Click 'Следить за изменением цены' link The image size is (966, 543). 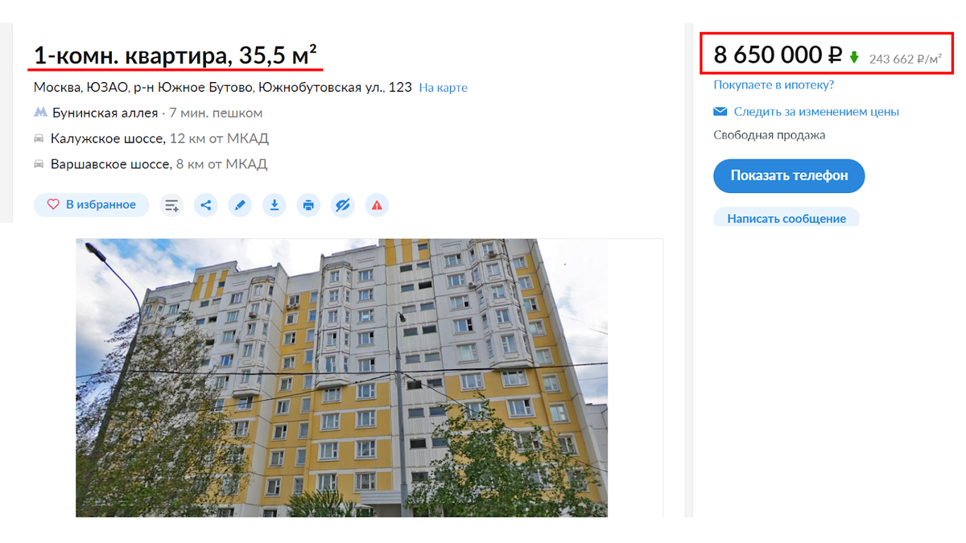pyautogui.click(x=816, y=112)
